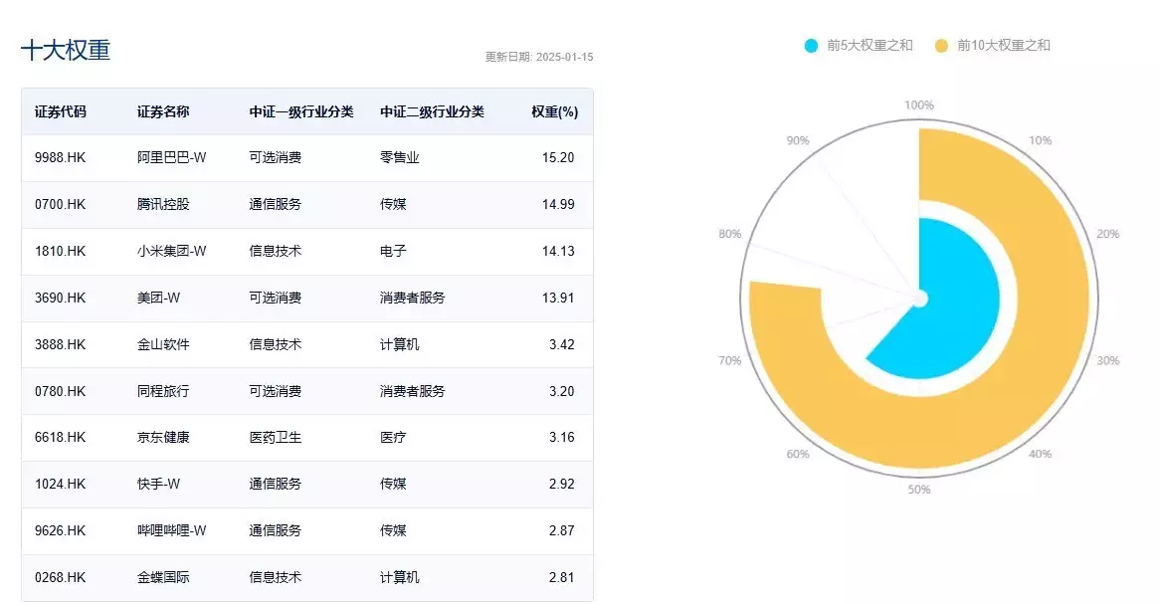Click the 50% axis label on chart
1160x605 pixels.
click(x=919, y=490)
